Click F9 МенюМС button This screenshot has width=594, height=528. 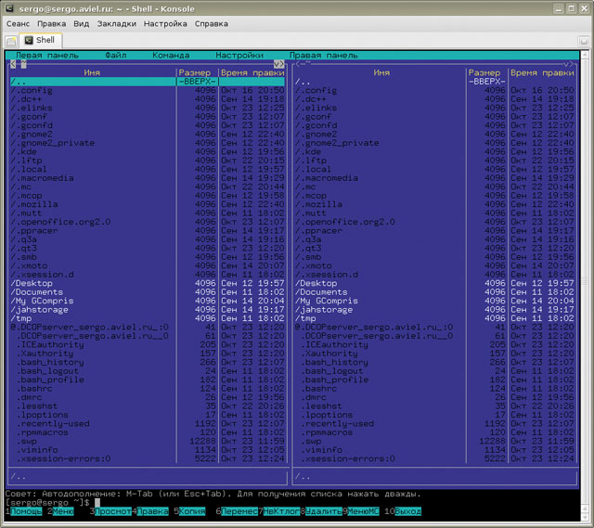pyautogui.click(x=363, y=511)
